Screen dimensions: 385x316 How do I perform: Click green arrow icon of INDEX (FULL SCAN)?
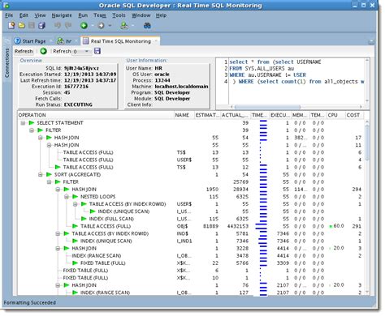click(84, 219)
